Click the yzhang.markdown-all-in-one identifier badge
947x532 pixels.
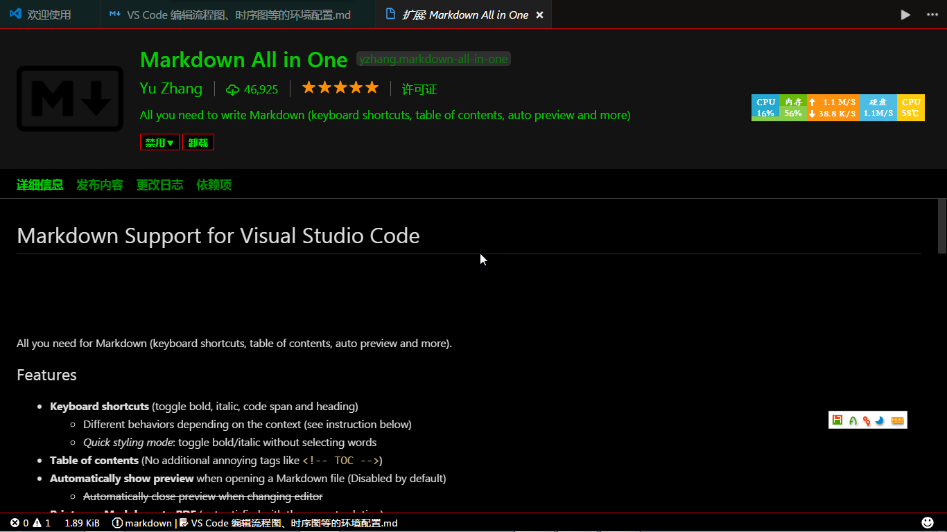pos(433,59)
